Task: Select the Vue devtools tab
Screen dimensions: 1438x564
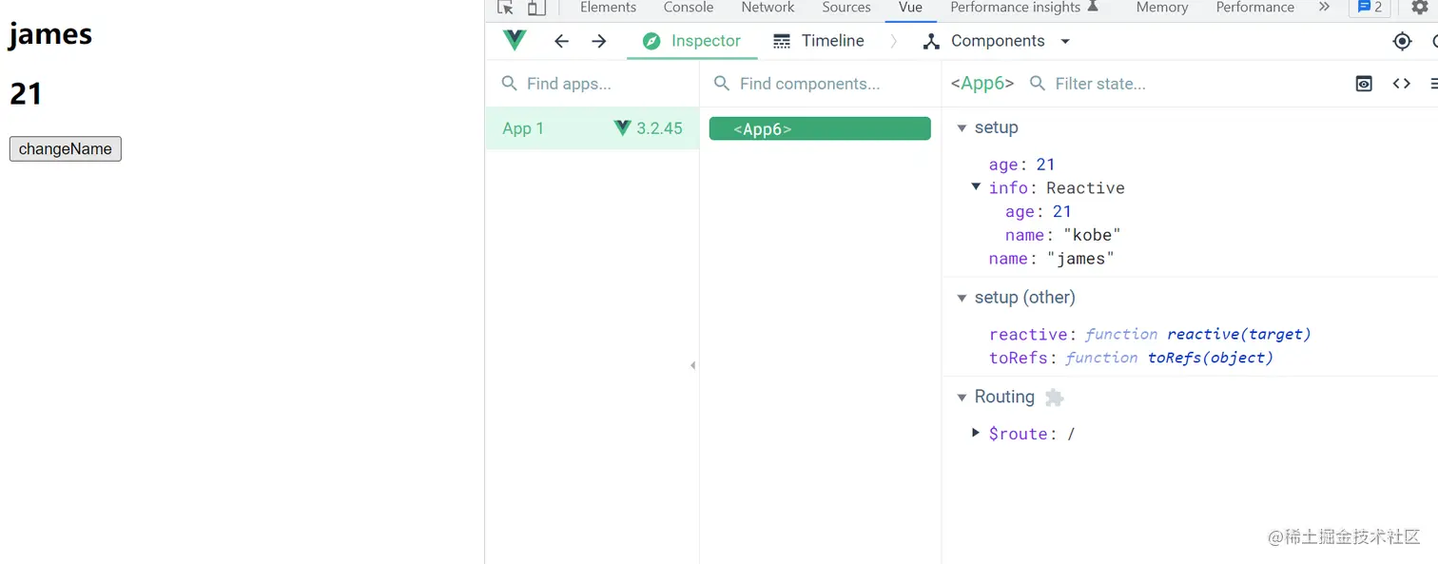Action: [910, 8]
